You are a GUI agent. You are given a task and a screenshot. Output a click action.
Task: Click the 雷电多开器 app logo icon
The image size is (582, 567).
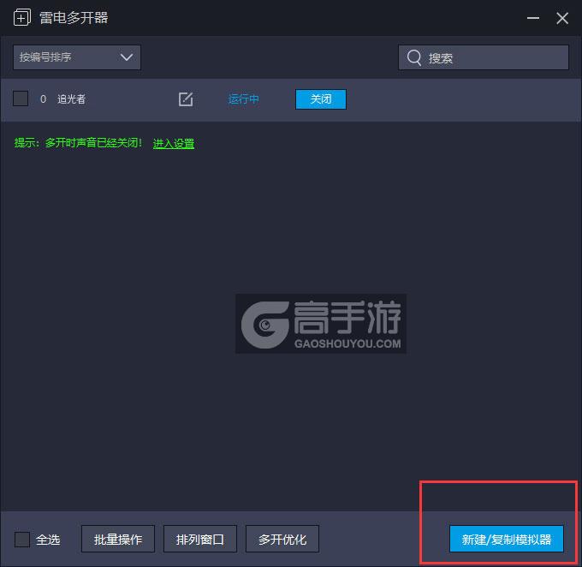point(22,17)
